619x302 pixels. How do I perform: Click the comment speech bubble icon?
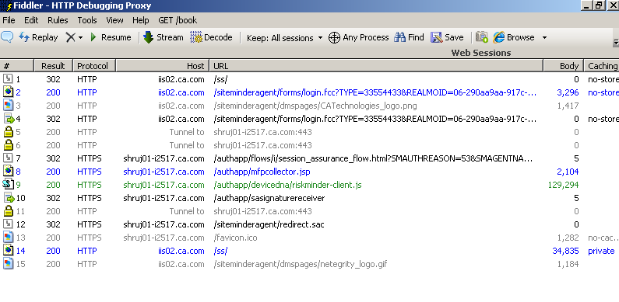click(7, 37)
